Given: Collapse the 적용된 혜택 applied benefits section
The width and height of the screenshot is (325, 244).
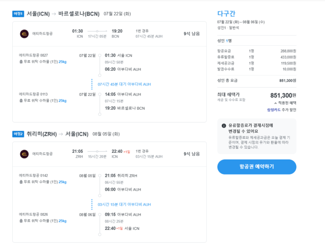Looking at the screenshot, I should [285, 103].
